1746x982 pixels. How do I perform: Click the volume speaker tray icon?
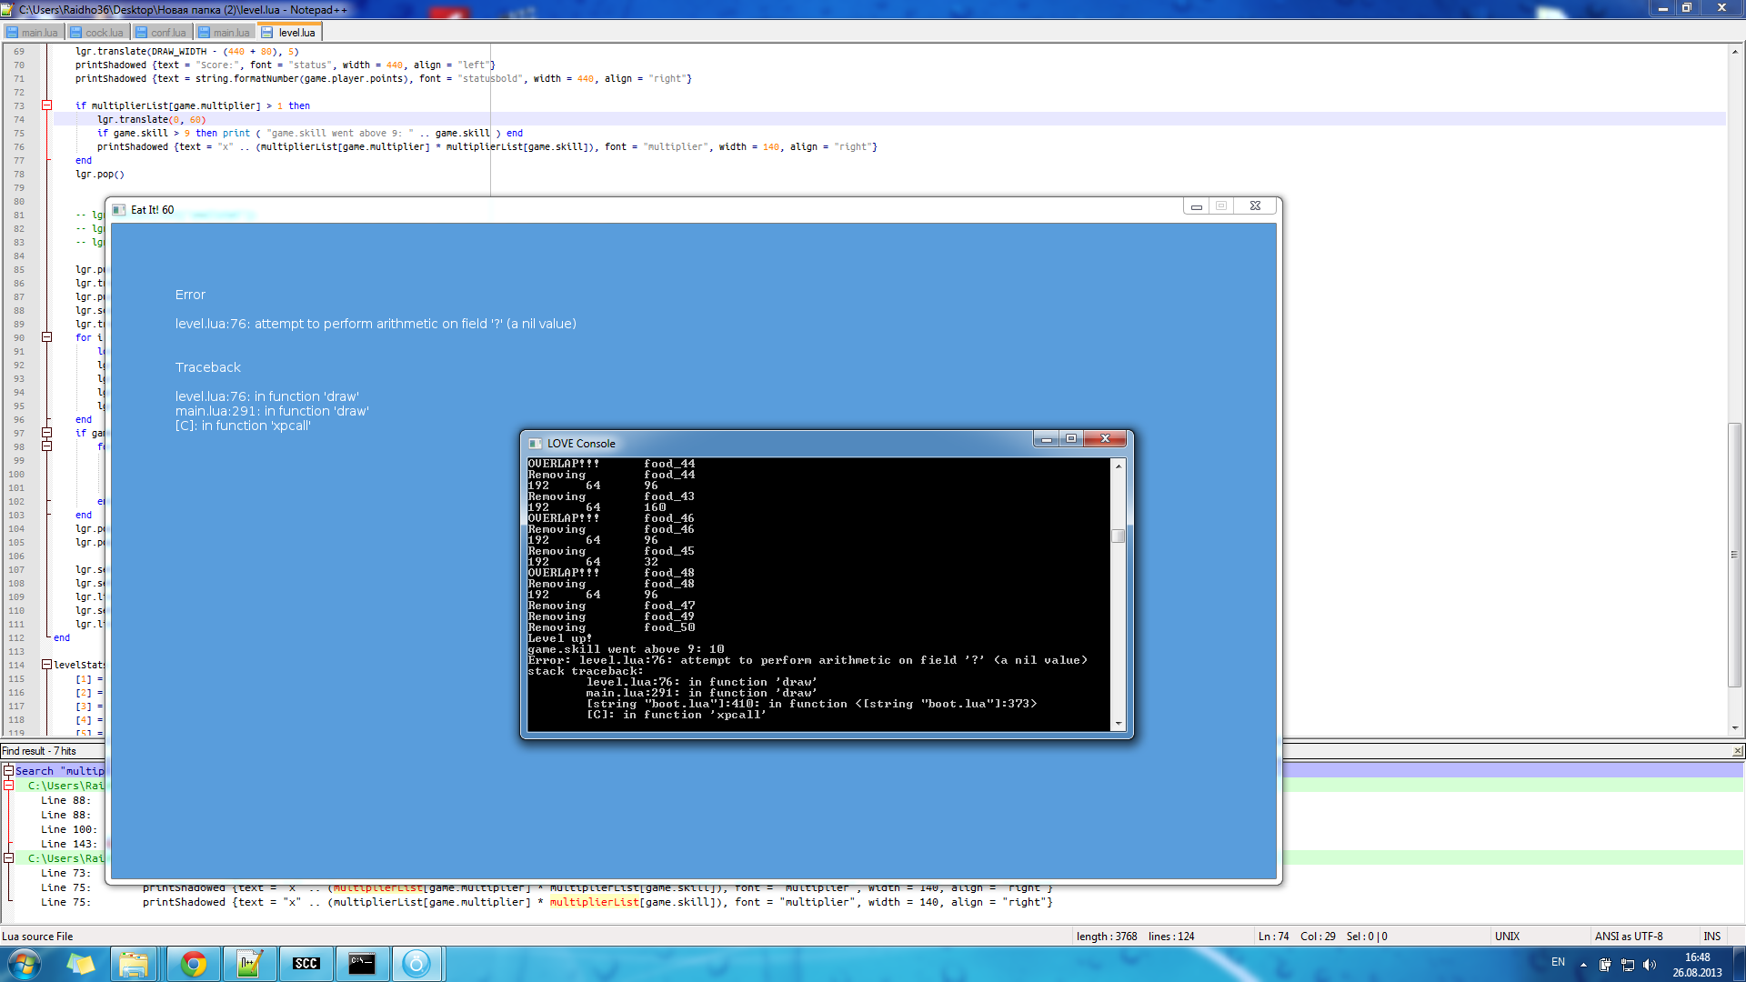tap(1650, 965)
